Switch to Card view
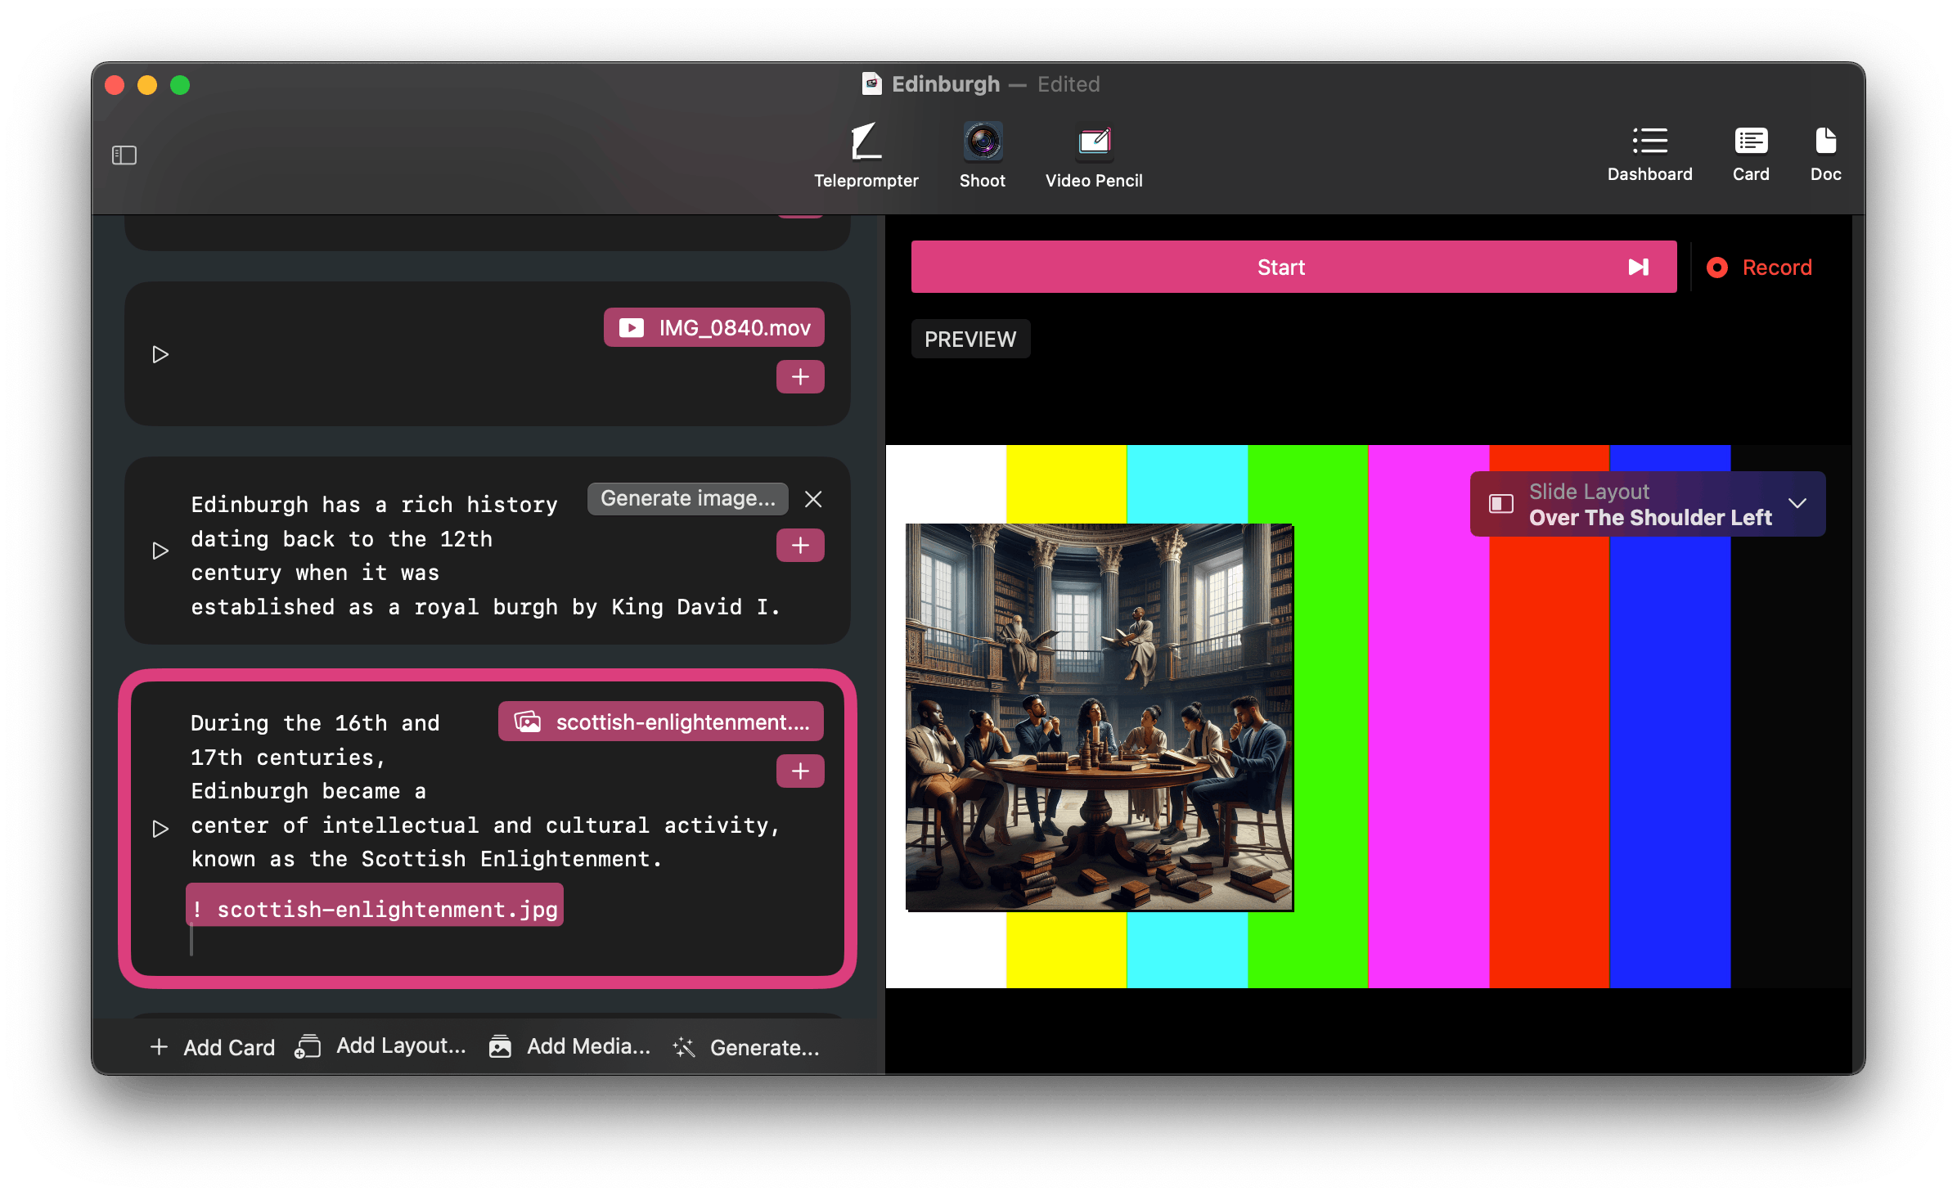Image resolution: width=1957 pixels, height=1196 pixels. point(1750,154)
